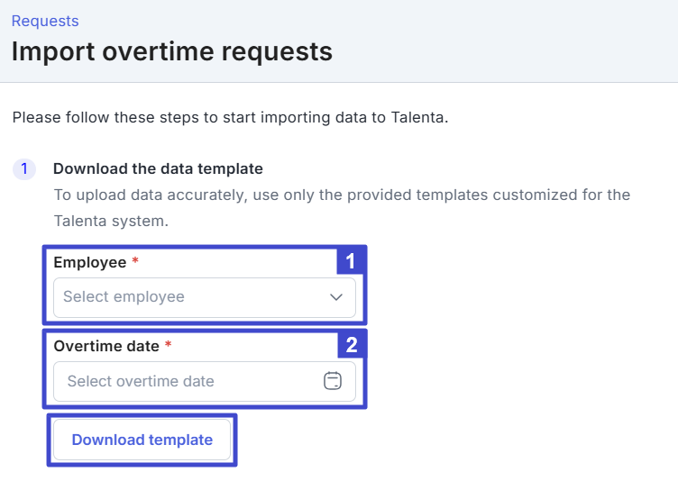Click the red asterisk beside Employee
This screenshot has width=678, height=481.
[135, 262]
